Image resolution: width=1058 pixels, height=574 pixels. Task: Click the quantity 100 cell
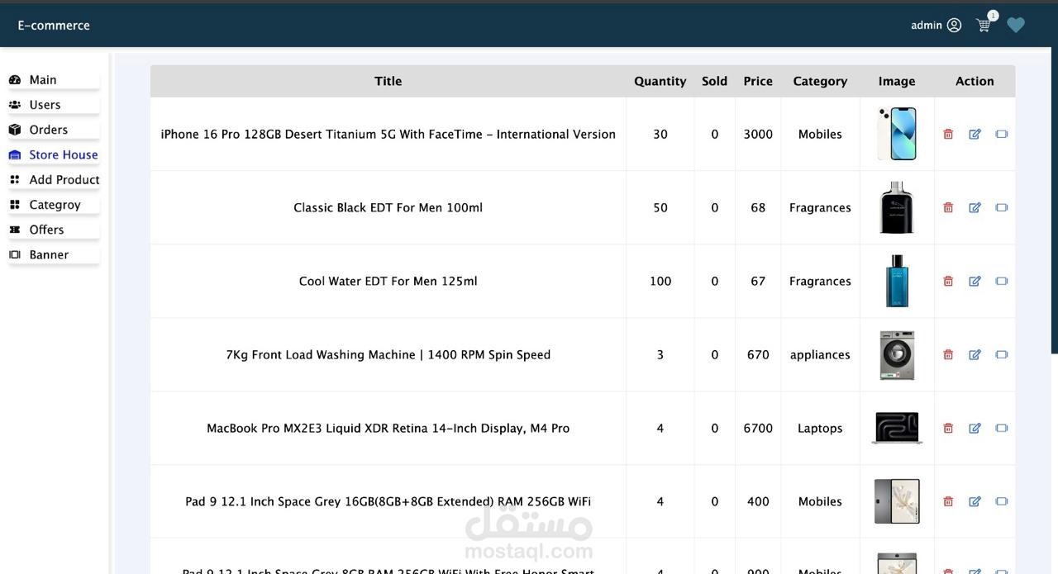coord(660,281)
